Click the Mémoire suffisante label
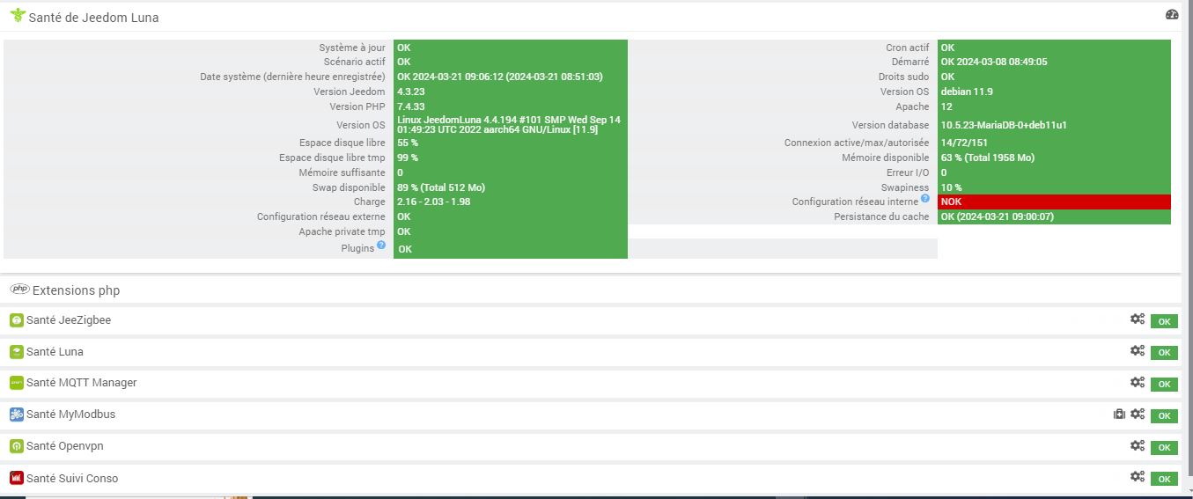Image resolution: width=1193 pixels, height=499 pixels. pyautogui.click(x=342, y=172)
